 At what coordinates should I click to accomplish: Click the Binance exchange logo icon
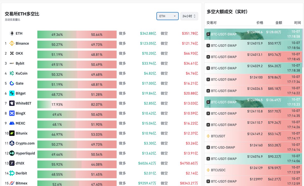(12, 43)
